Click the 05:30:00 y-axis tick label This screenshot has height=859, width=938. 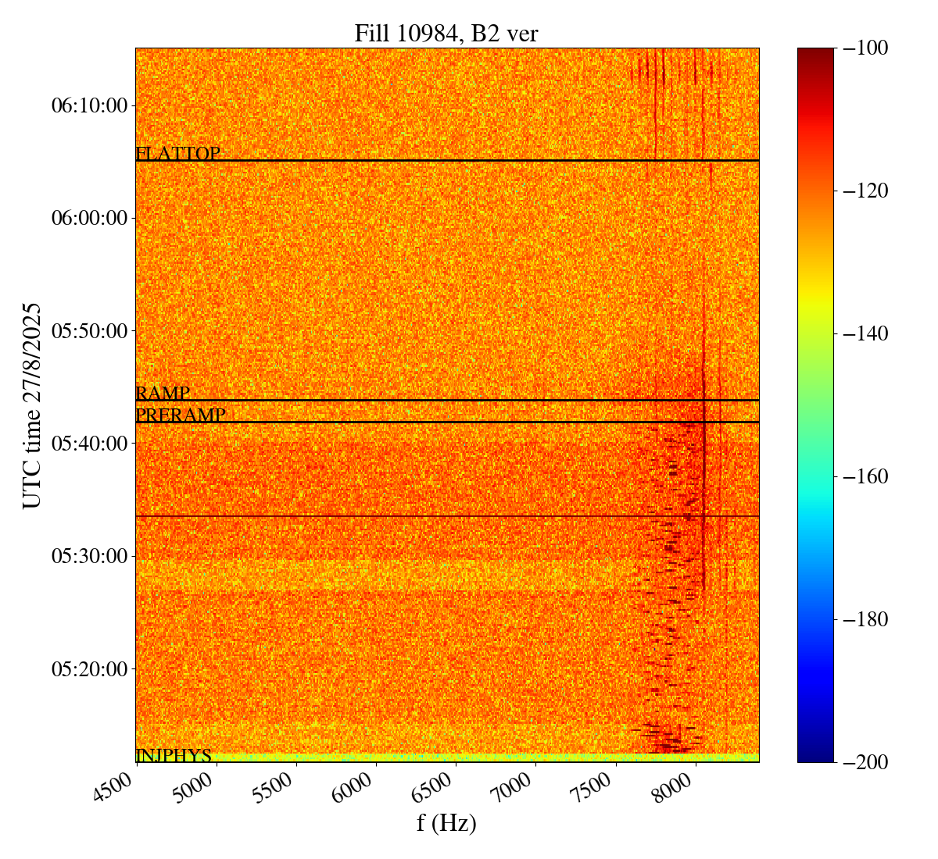pos(89,556)
